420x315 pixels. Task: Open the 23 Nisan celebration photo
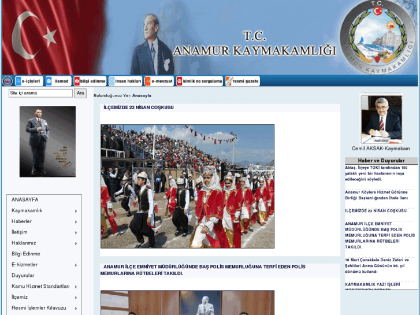188,186
